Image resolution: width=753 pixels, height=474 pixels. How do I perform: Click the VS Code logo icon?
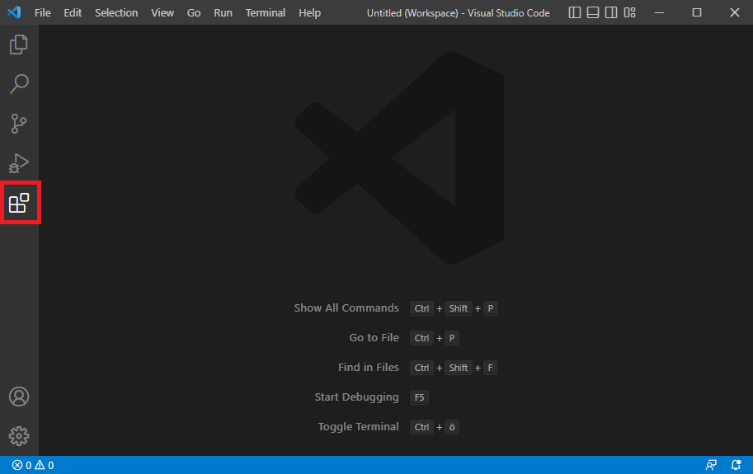point(14,12)
